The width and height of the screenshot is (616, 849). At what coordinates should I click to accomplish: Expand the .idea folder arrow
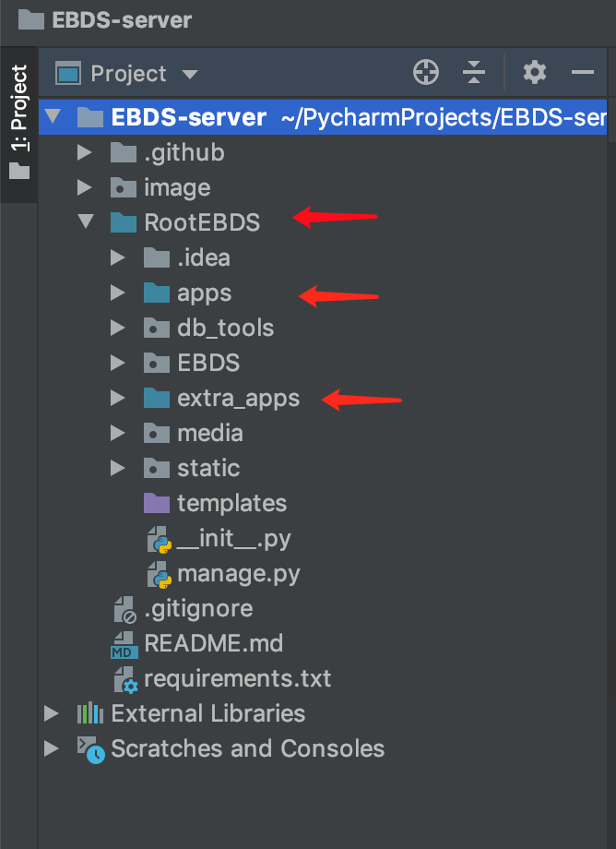tap(117, 257)
